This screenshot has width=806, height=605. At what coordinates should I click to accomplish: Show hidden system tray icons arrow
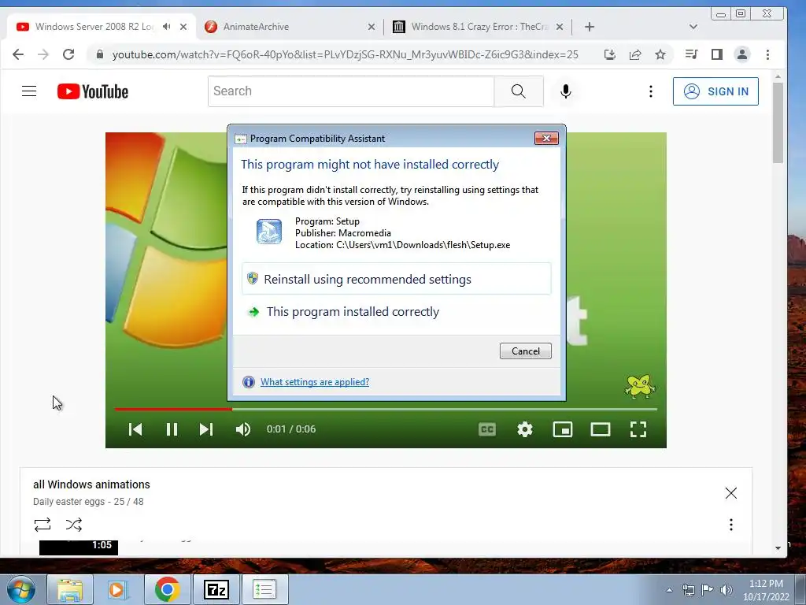(669, 590)
